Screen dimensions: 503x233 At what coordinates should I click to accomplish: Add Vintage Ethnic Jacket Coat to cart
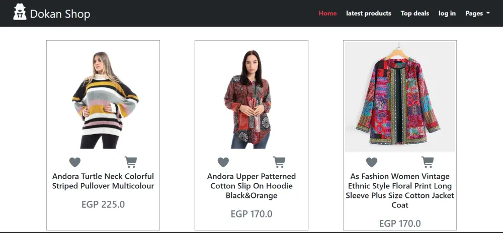(428, 162)
